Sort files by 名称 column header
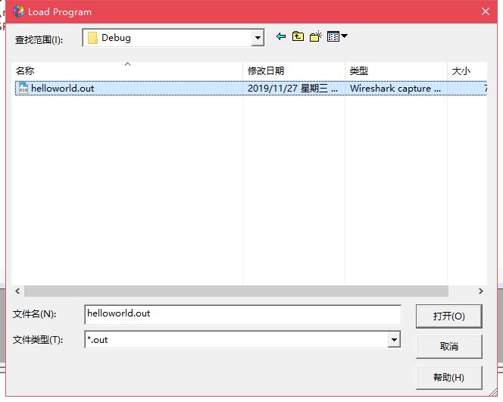The width and height of the screenshot is (503, 402). point(127,70)
